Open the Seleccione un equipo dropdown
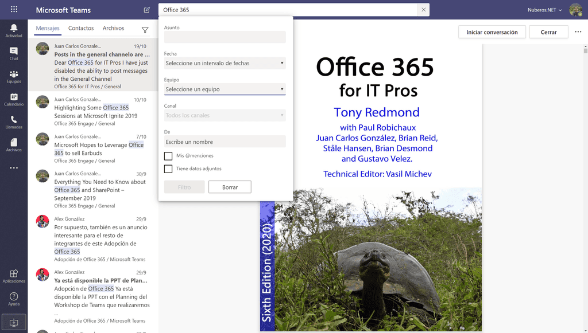Image resolution: width=588 pixels, height=333 pixels. point(225,89)
